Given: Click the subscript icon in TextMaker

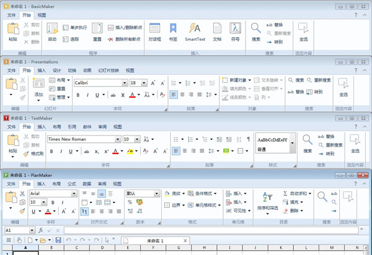Looking at the screenshot, I should 97,152.
